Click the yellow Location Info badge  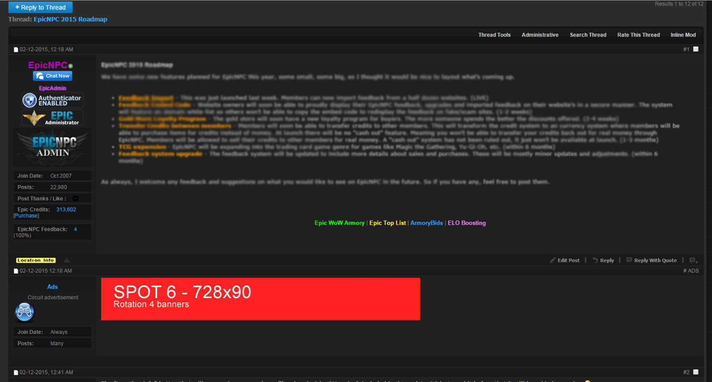[x=36, y=260]
